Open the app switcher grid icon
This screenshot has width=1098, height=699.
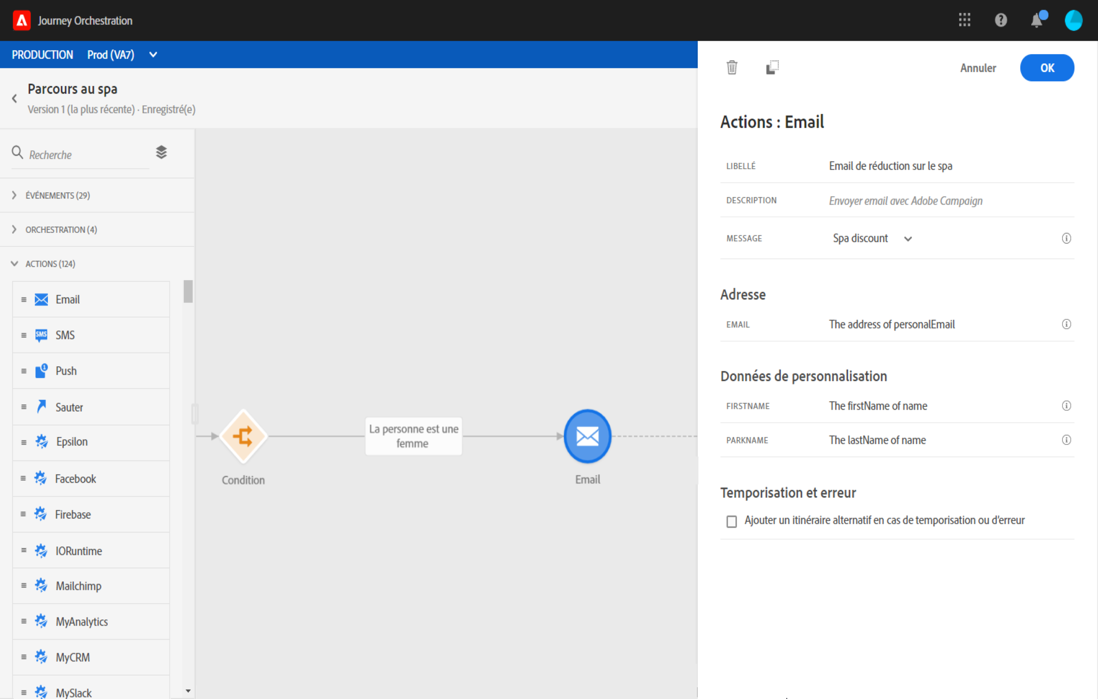[964, 20]
